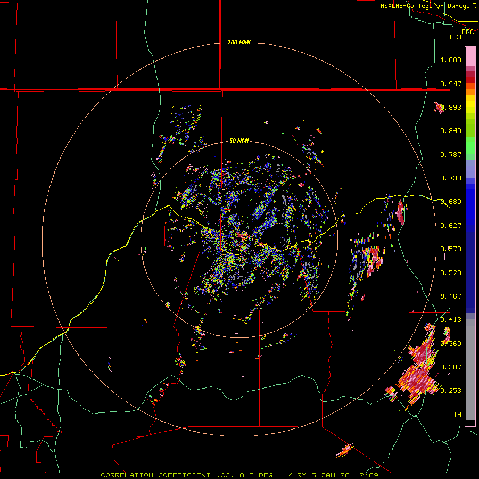The height and width of the screenshot is (479, 479).
Task: Click the 50 NMI range ring label
Action: [x=239, y=141]
